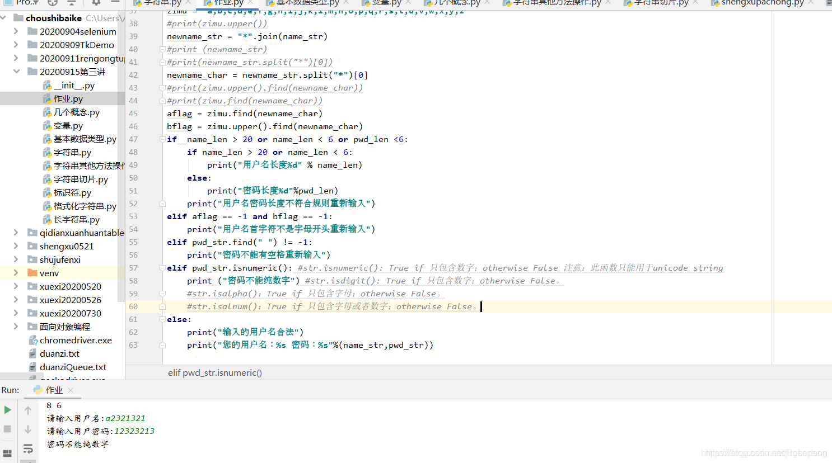Click the Python icon of 格式化字符串.py

48,206
